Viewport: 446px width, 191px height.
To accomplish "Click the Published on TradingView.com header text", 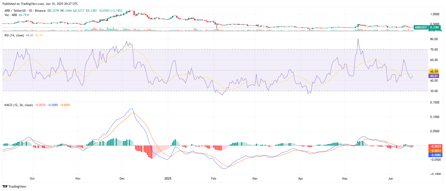I will pos(40,4).
